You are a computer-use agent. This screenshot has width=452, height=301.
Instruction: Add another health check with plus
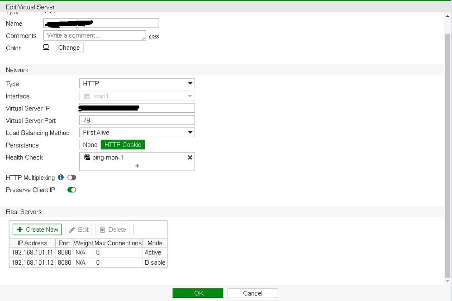click(137, 166)
